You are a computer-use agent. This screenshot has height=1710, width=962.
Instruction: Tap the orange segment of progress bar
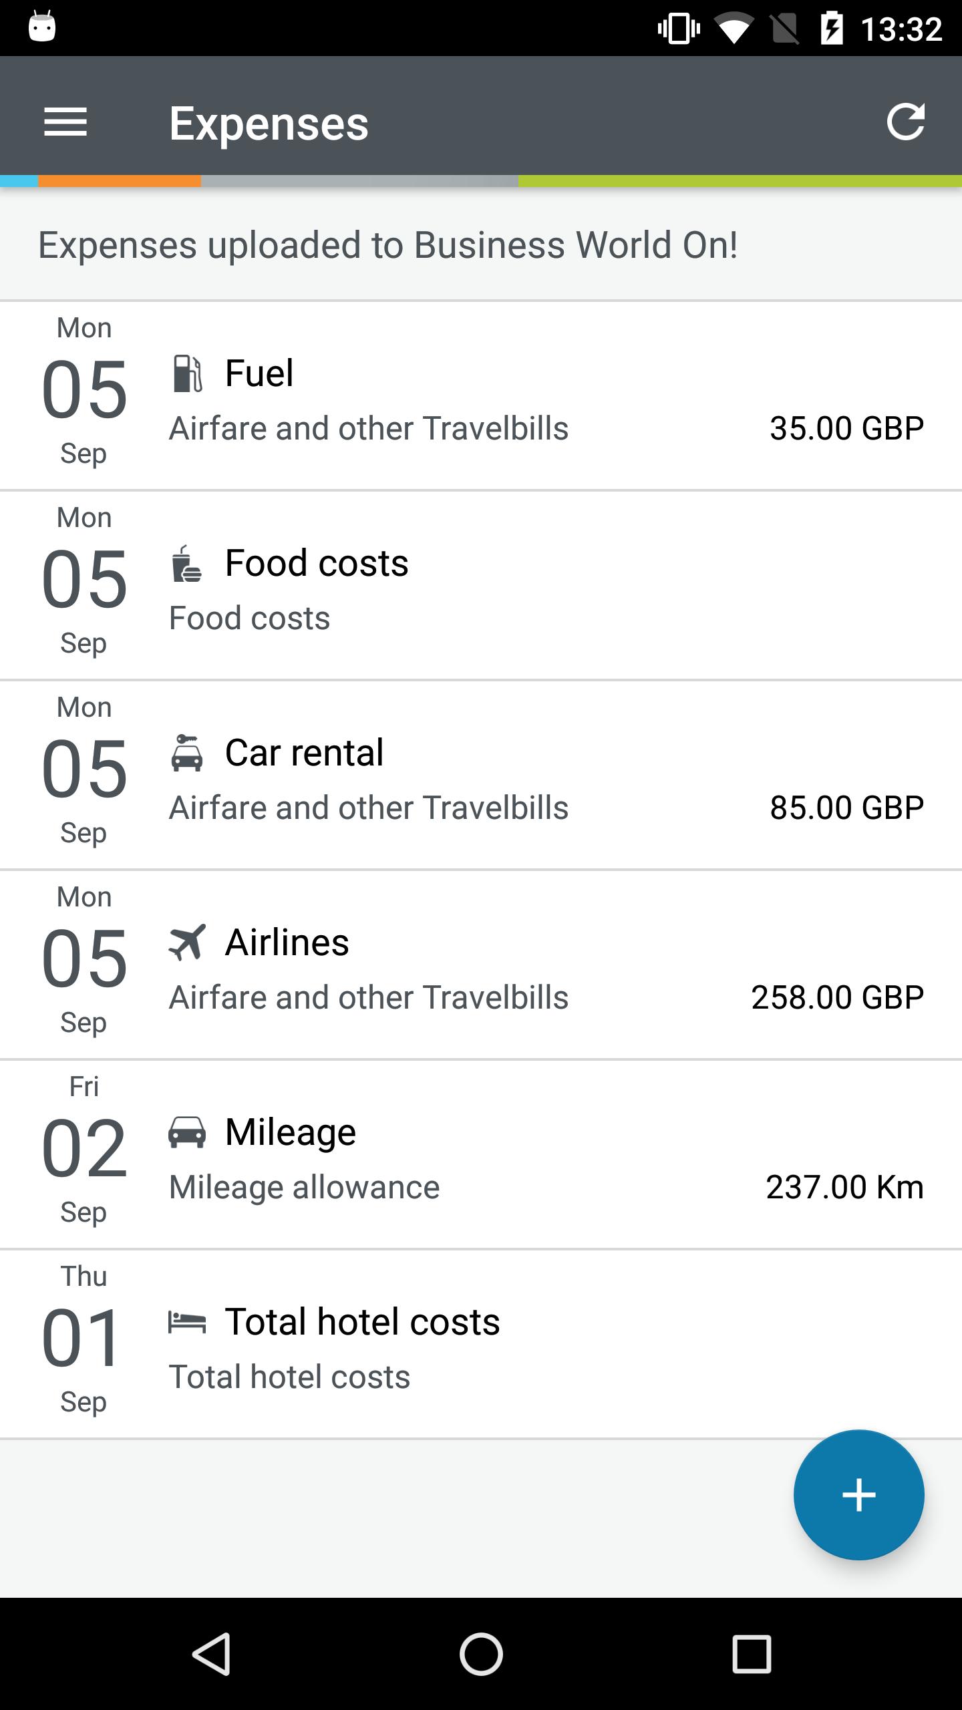[120, 181]
